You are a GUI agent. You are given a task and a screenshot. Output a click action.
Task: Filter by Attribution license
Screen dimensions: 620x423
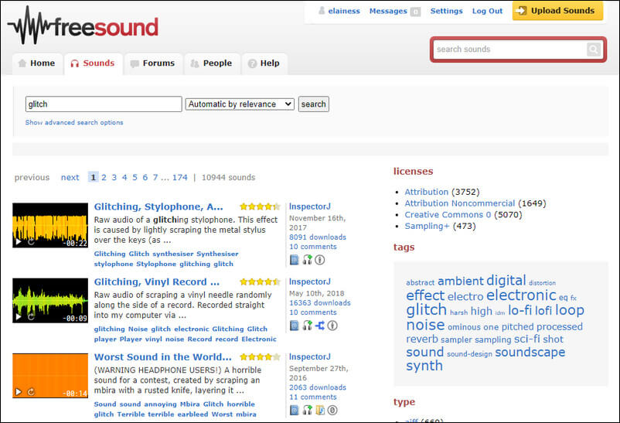[426, 192]
